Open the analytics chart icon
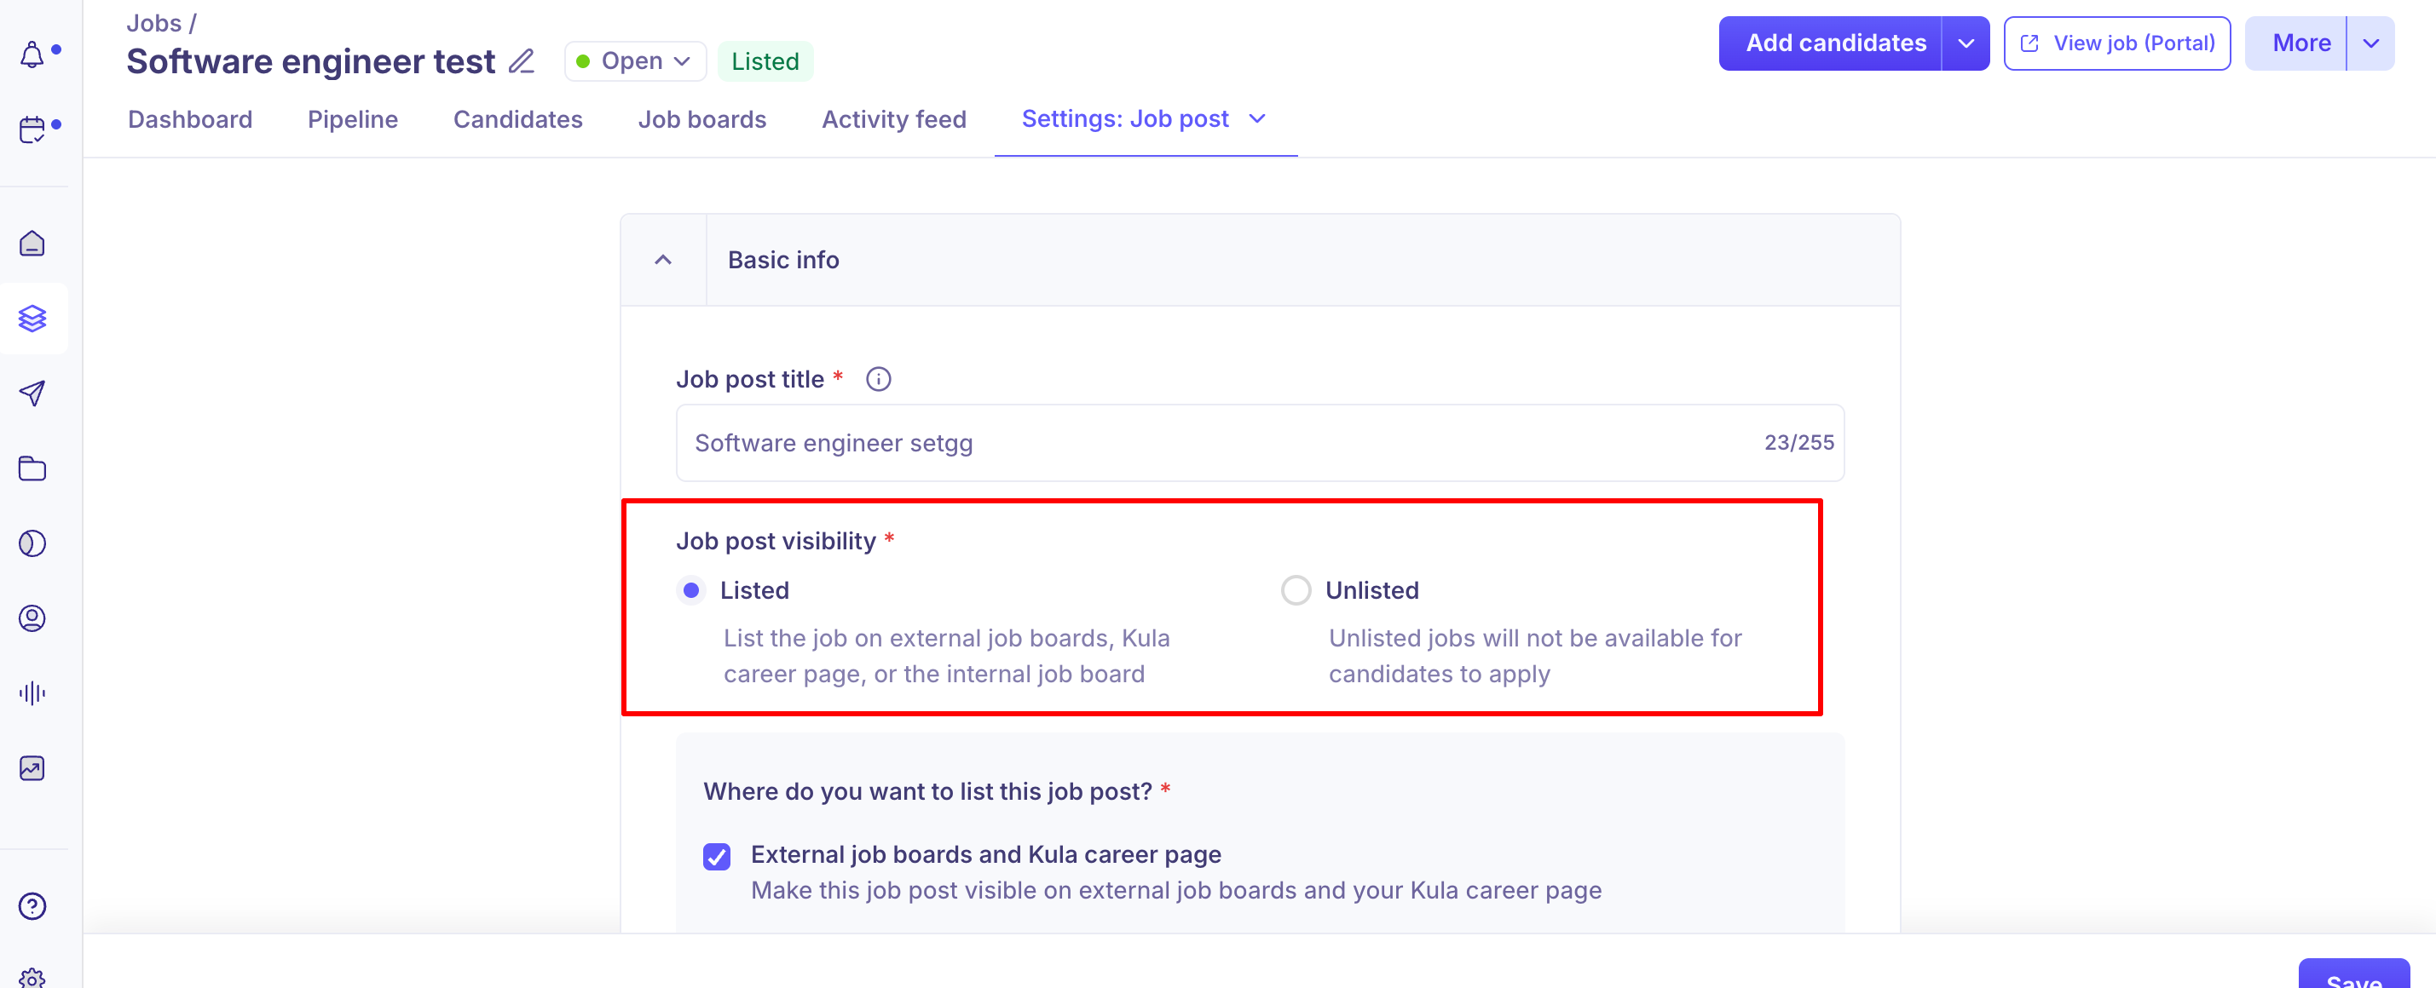Screen dimensions: 2436x988 click(32, 768)
